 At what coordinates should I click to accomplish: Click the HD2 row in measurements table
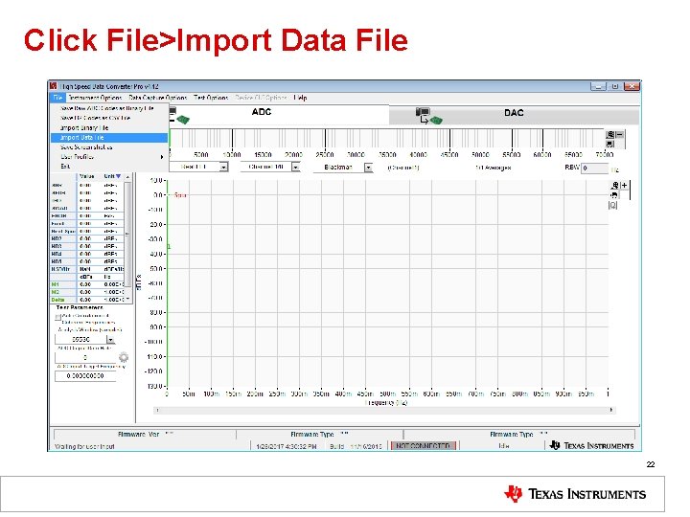(87, 238)
